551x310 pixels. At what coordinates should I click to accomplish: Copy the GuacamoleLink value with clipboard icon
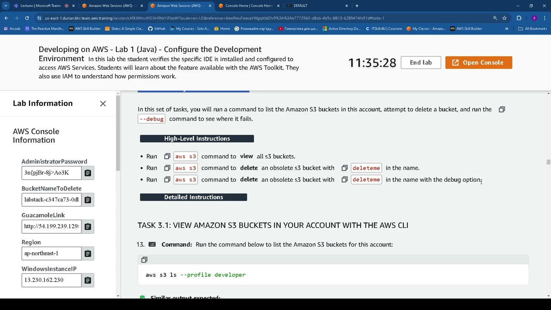click(x=88, y=226)
